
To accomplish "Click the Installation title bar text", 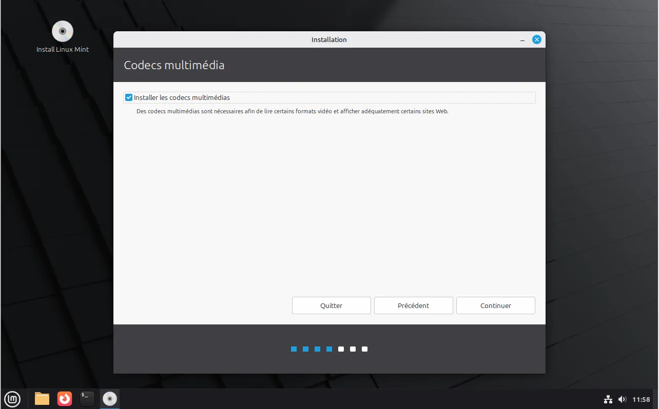I will (329, 39).
